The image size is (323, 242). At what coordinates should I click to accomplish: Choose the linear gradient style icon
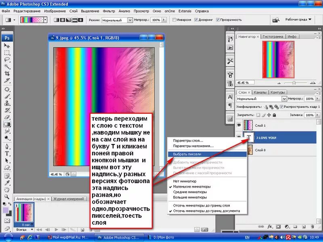coord(56,20)
